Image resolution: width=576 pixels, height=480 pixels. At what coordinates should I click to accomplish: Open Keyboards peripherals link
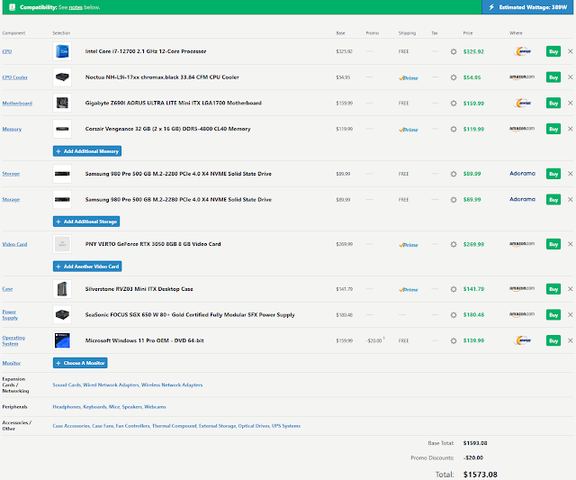click(94, 407)
